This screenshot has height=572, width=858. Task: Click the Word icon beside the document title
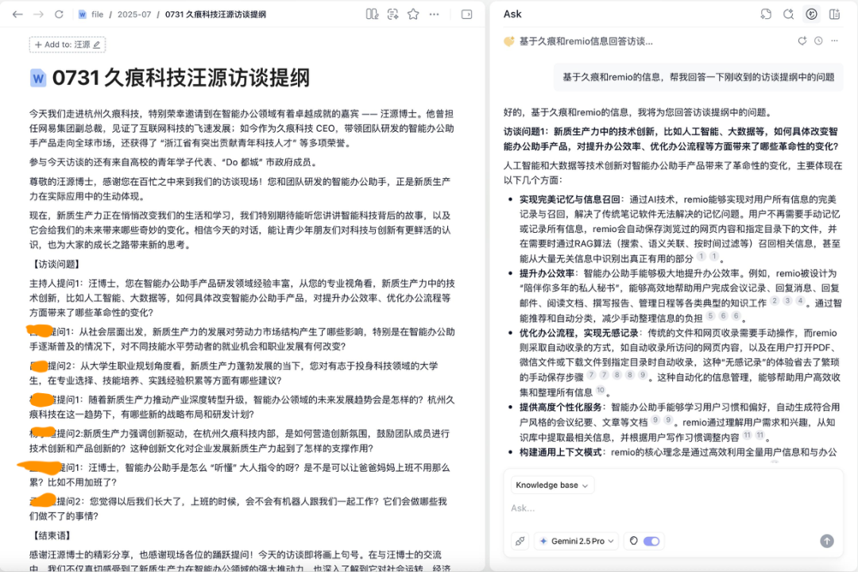pyautogui.click(x=38, y=78)
